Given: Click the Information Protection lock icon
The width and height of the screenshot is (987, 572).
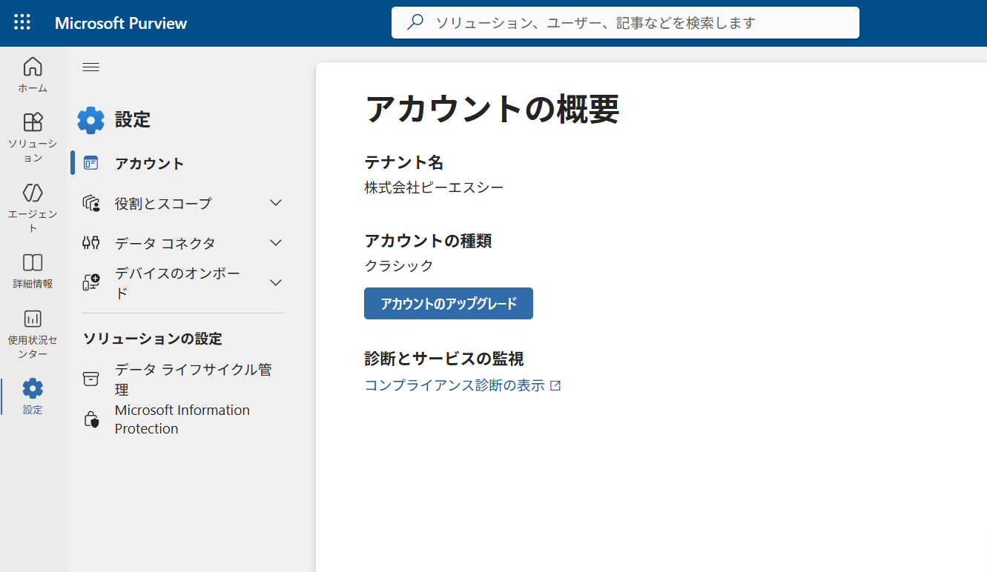Looking at the screenshot, I should click(91, 419).
